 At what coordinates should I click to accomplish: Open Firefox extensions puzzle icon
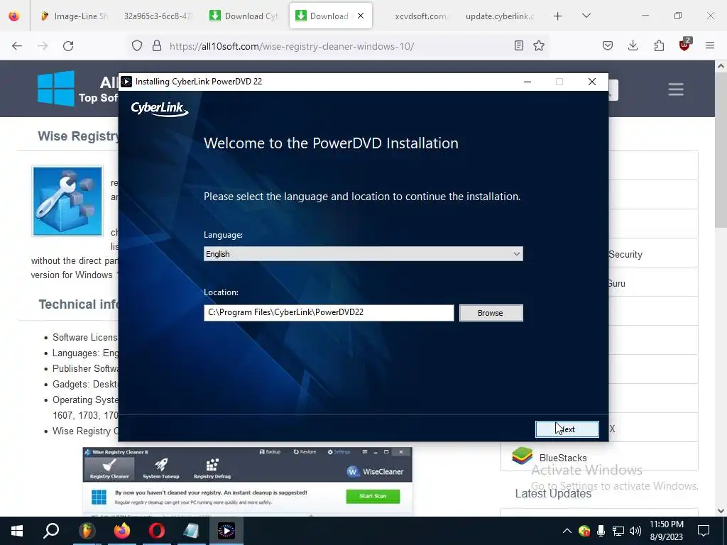659,45
